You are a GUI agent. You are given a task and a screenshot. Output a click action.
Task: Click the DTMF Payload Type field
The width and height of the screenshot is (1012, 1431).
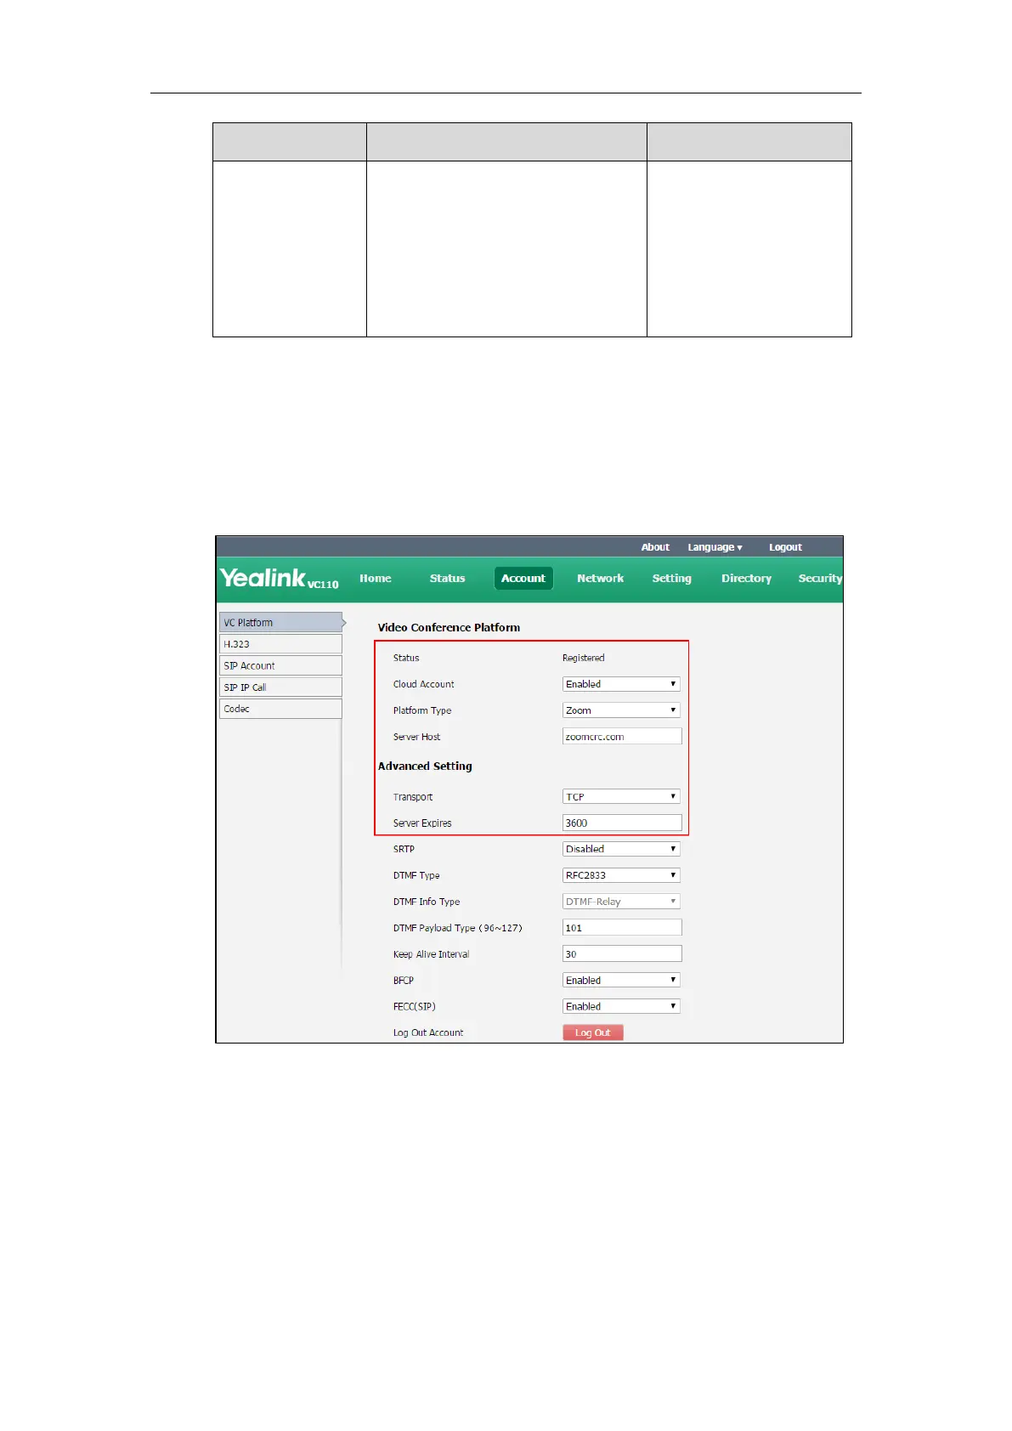point(622,928)
